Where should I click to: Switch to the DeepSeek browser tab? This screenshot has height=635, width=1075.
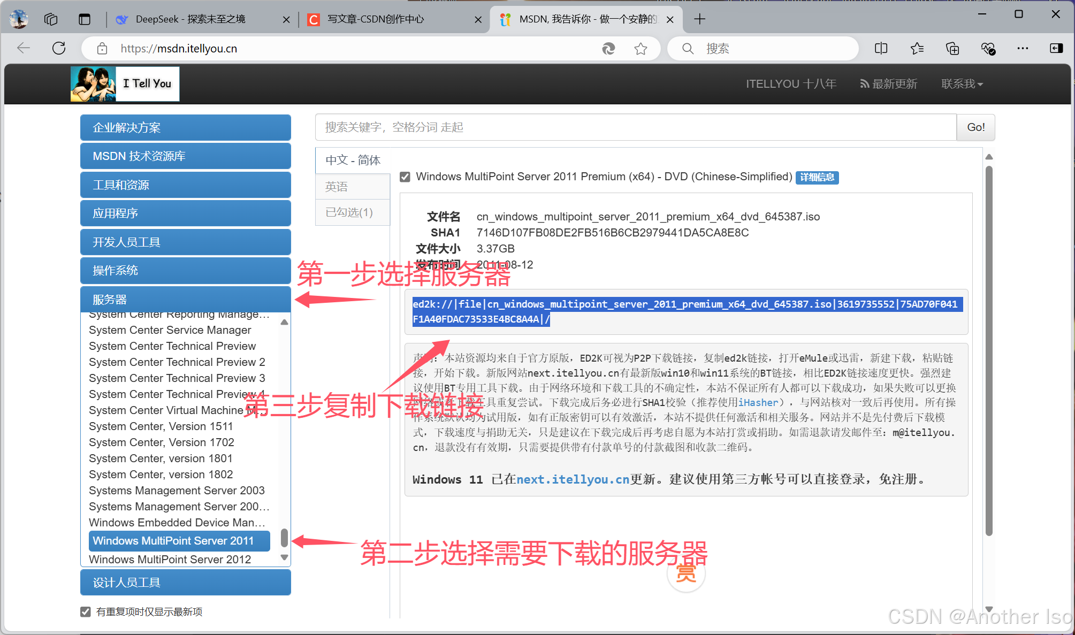click(x=190, y=19)
